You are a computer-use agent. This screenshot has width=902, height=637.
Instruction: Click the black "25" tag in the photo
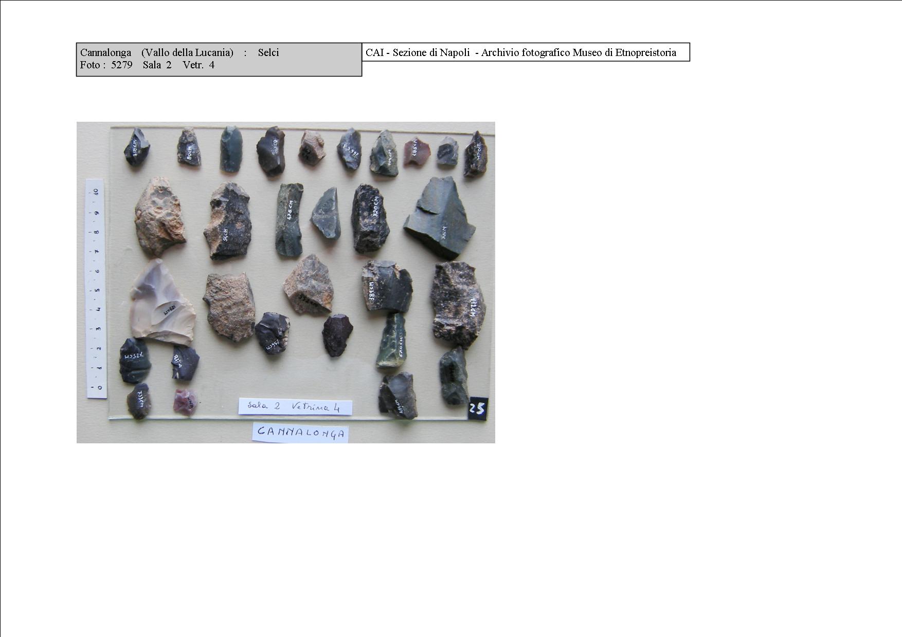pos(477,408)
